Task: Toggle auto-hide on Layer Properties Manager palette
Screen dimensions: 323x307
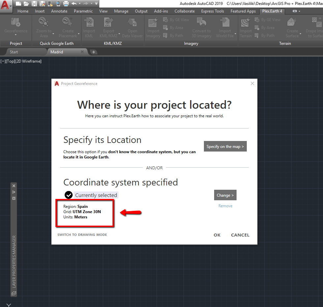Action: (x=14, y=192)
